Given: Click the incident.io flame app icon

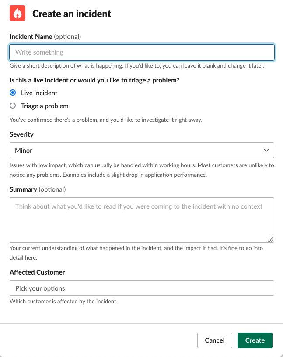Looking at the screenshot, I should coord(17,13).
